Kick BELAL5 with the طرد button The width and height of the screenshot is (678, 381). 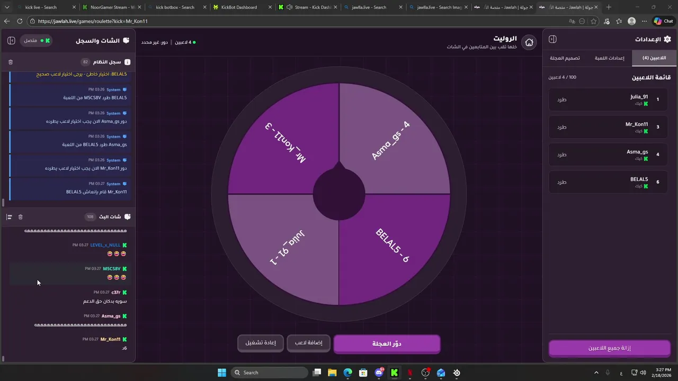(x=561, y=182)
